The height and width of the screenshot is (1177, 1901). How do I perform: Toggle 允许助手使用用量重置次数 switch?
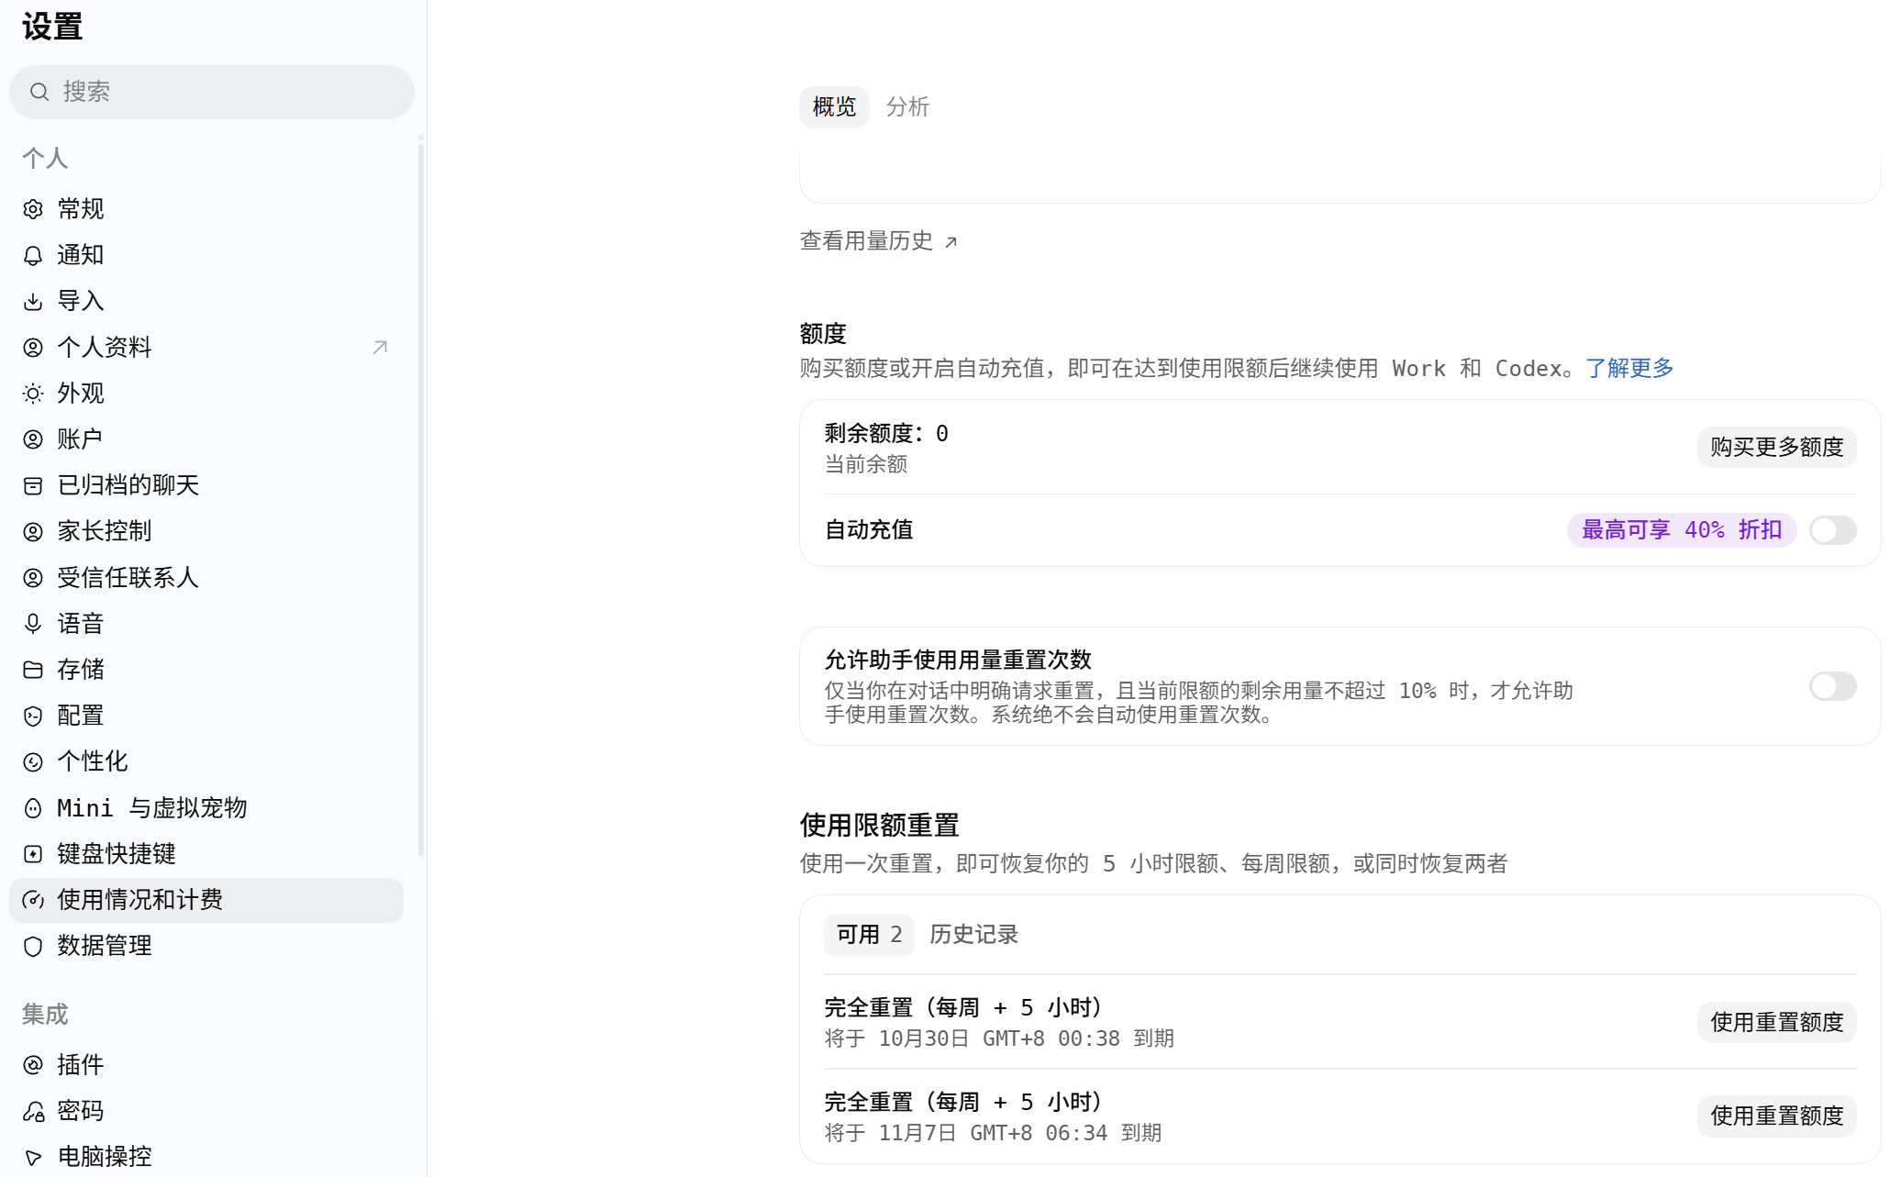click(x=1832, y=686)
